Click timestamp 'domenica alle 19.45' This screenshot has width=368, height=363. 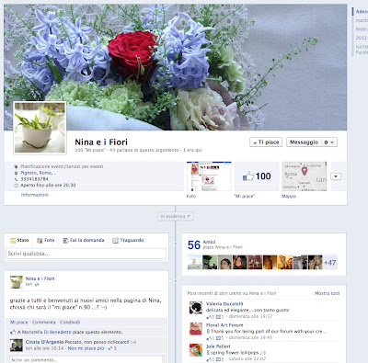tap(250, 337)
